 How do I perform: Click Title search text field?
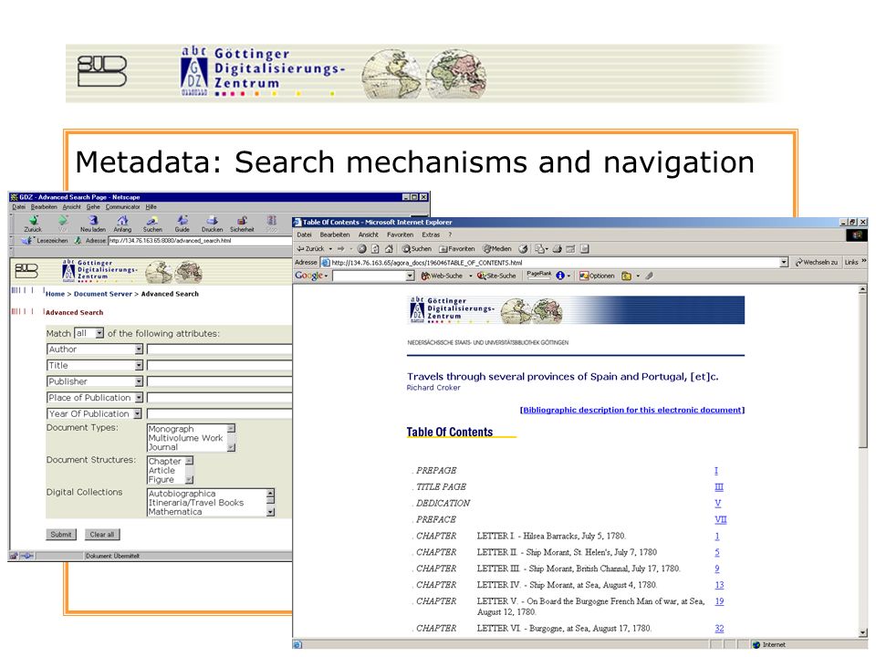click(x=219, y=365)
